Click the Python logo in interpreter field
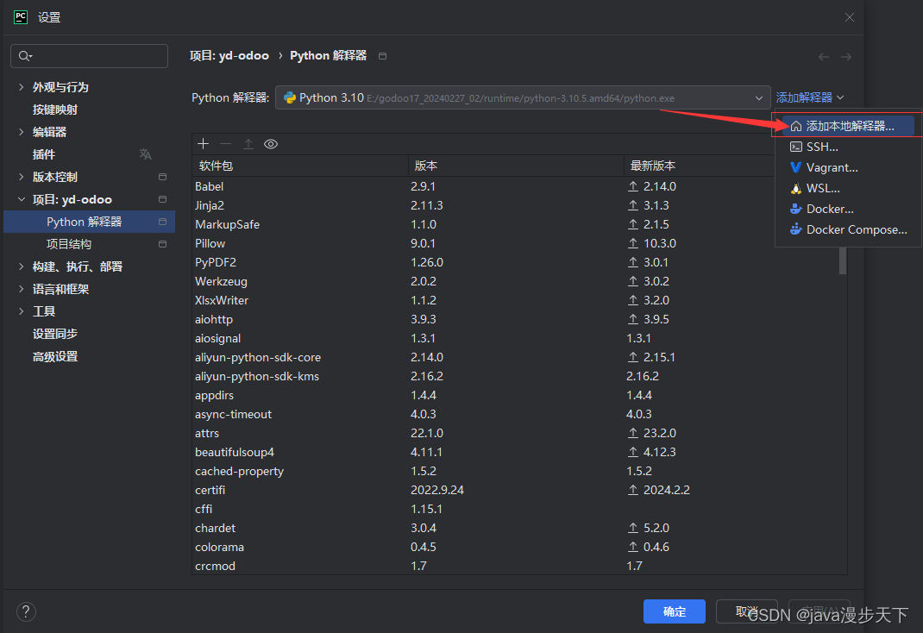This screenshot has height=633, width=923. click(290, 97)
